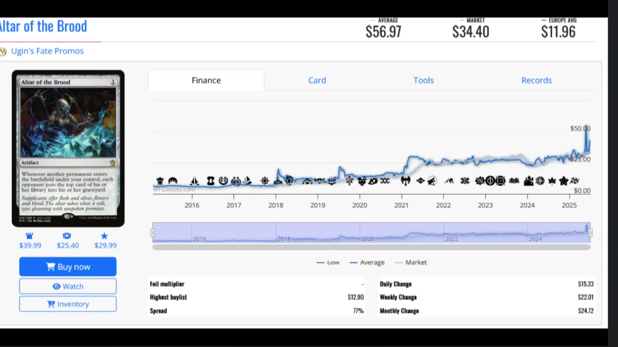Click the Spread value 77%
The image size is (618, 347).
358,311
